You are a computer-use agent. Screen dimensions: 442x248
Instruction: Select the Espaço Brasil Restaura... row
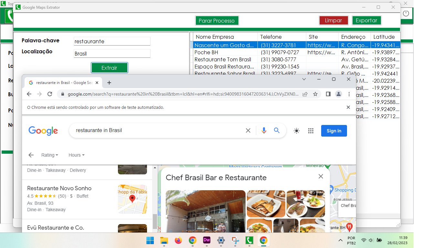tap(297, 67)
